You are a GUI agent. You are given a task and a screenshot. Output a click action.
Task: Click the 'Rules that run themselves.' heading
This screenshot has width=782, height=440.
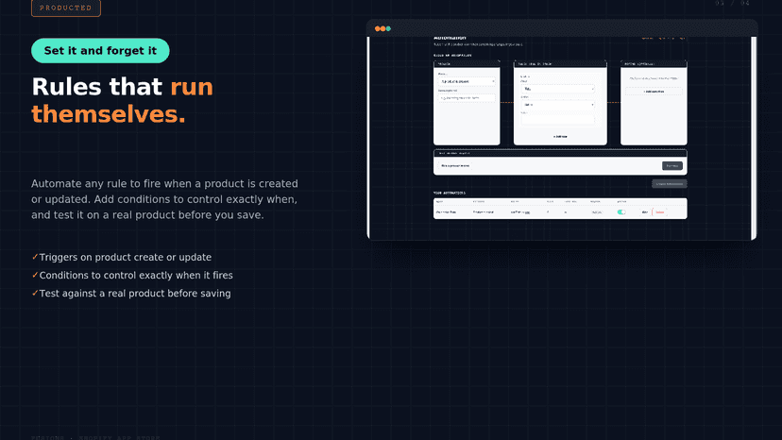pos(122,100)
